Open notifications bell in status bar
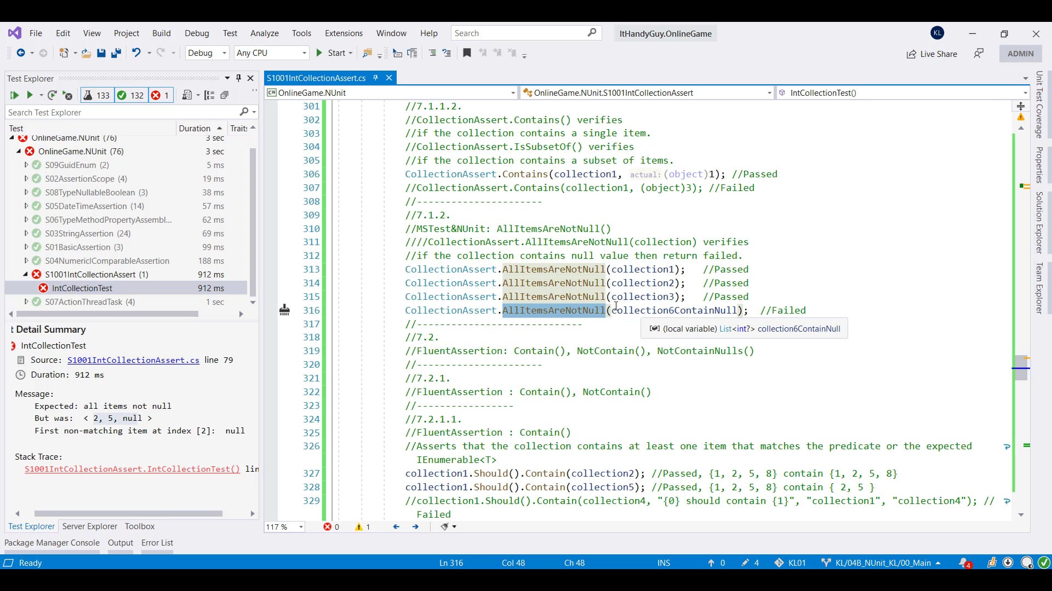Screen dimensions: 1052x591 (964, 563)
